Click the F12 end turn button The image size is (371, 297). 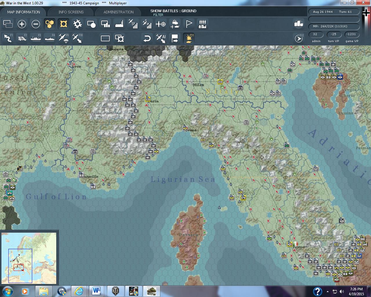coord(299,38)
